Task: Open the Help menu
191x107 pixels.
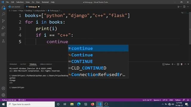Action: [53, 2]
